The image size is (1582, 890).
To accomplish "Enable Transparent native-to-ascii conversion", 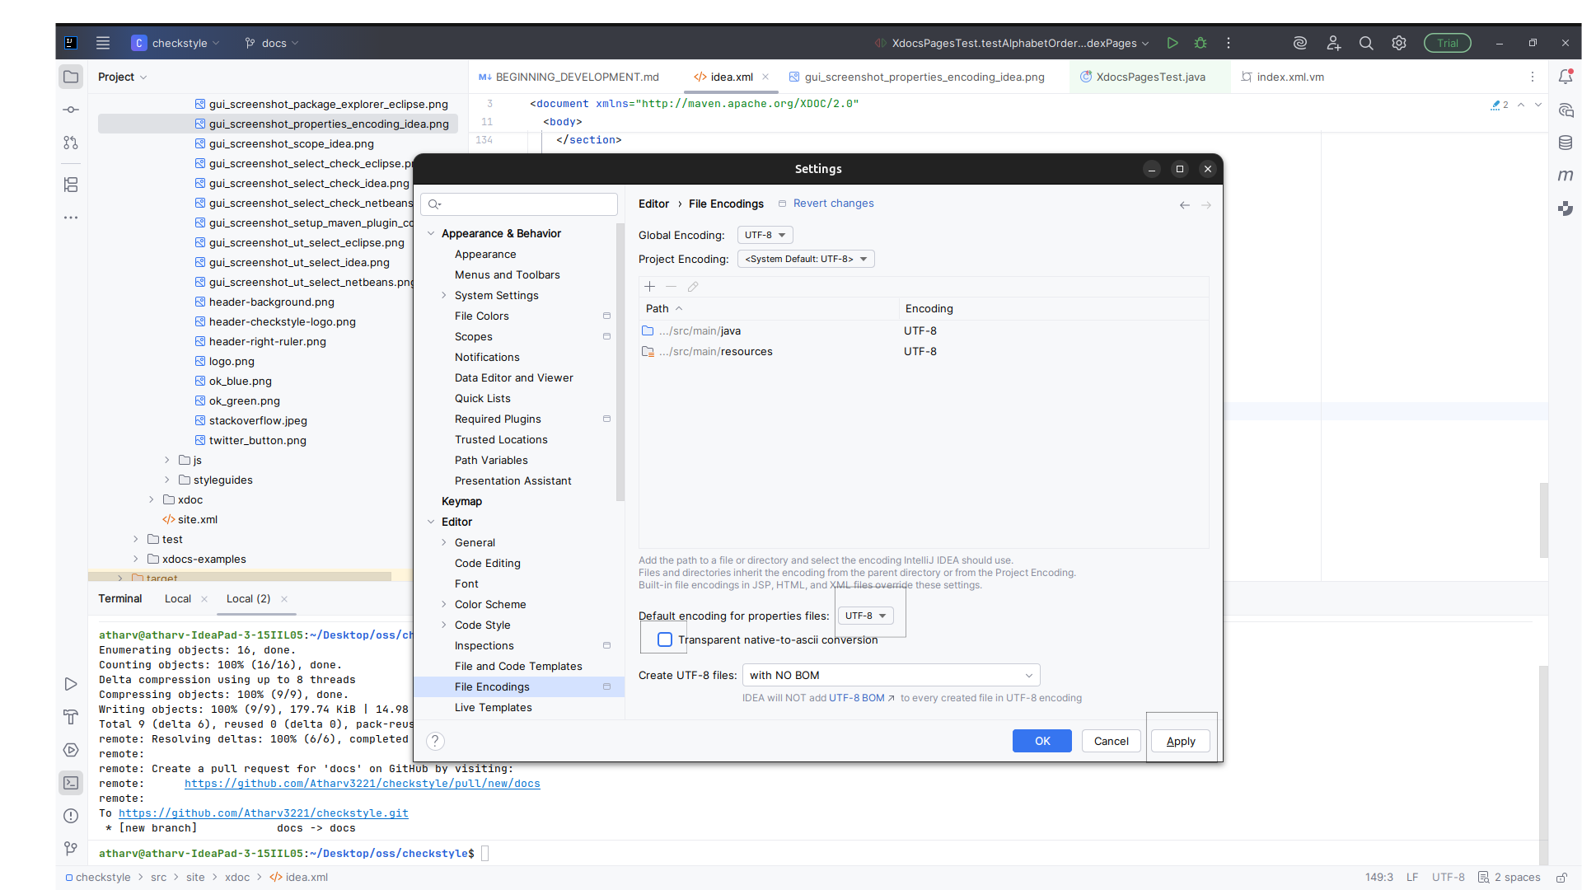I will pyautogui.click(x=663, y=639).
